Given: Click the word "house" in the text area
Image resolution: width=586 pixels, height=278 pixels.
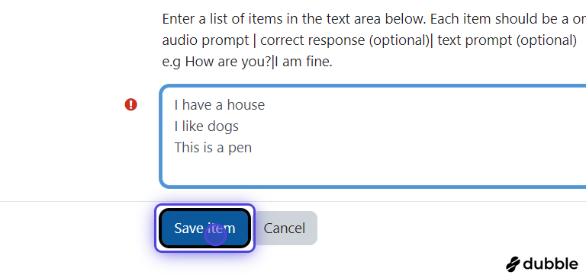Looking at the screenshot, I should point(246,105).
